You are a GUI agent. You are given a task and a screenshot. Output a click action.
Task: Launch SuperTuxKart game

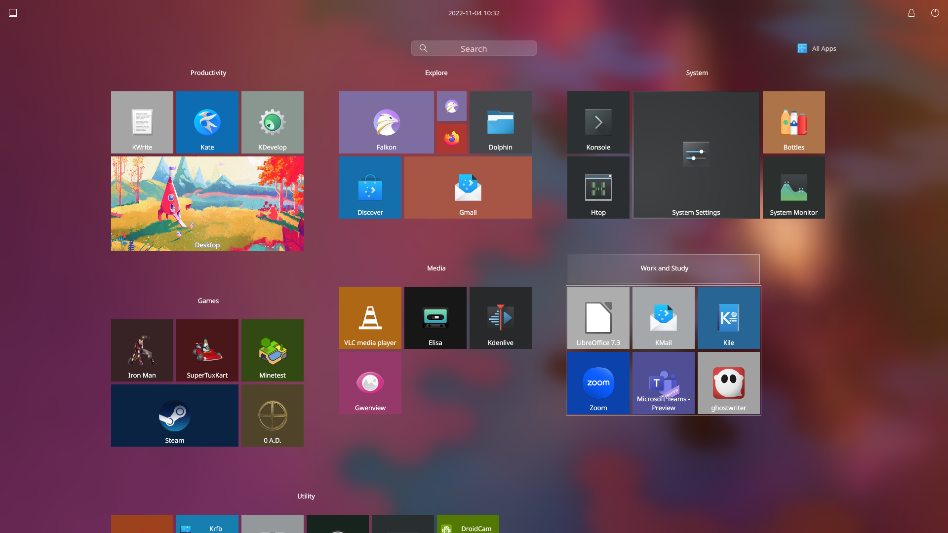pos(207,350)
